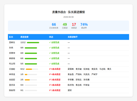Viewport: 137px width, 101px height.
Task: Click the 状态 column header
Action: click(x=51, y=37)
